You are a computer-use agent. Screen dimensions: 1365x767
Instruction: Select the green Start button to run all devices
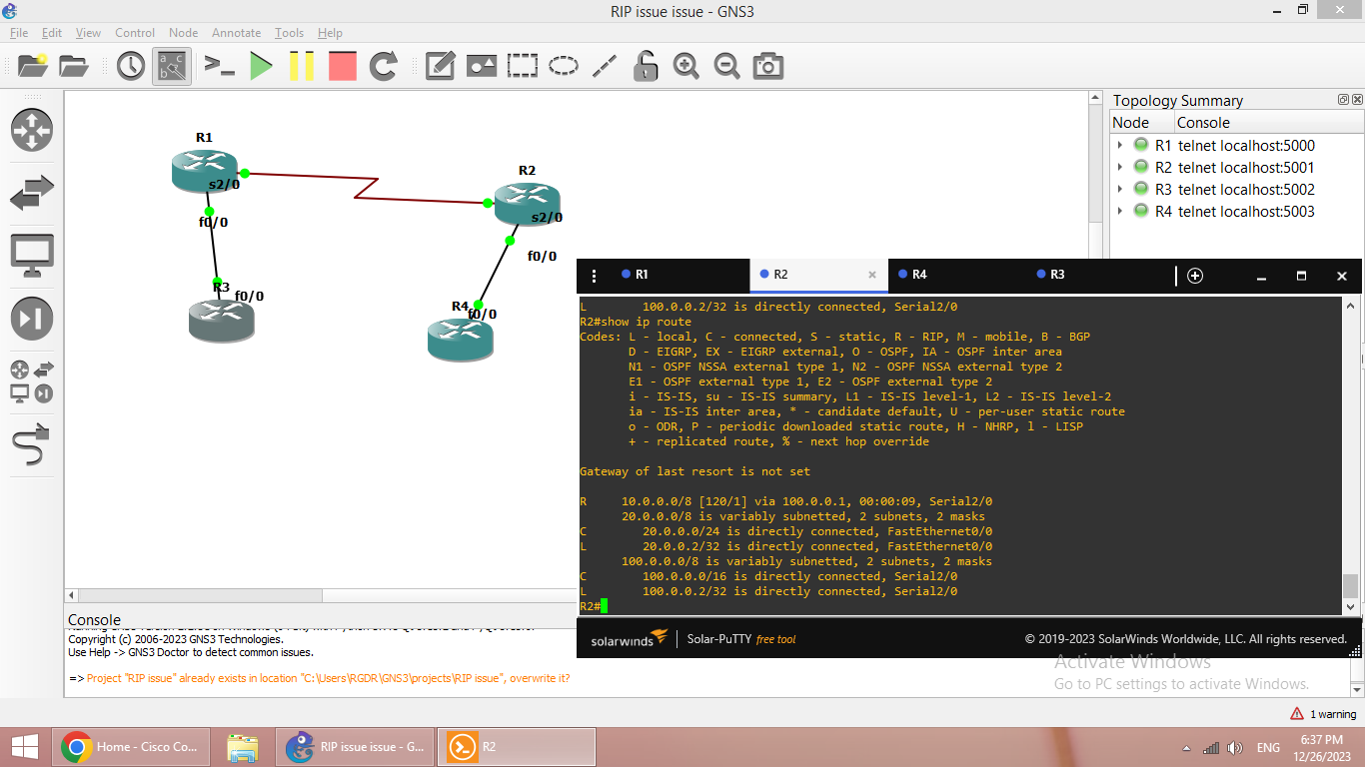pos(262,66)
